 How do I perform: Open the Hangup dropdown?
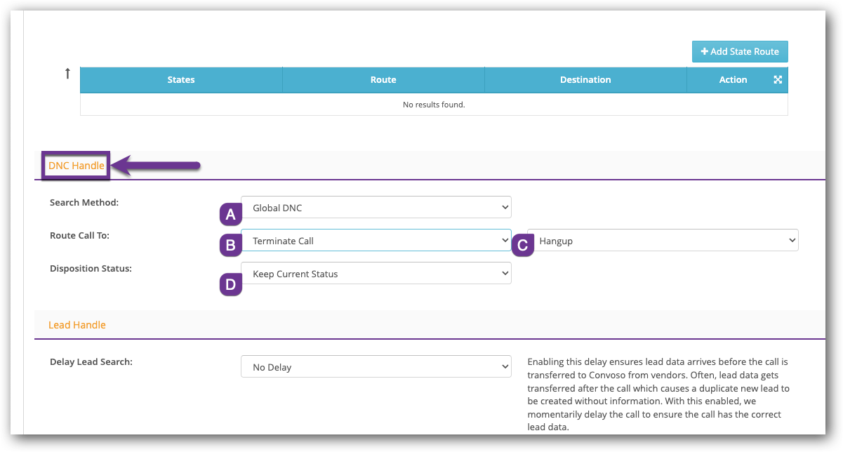click(663, 241)
